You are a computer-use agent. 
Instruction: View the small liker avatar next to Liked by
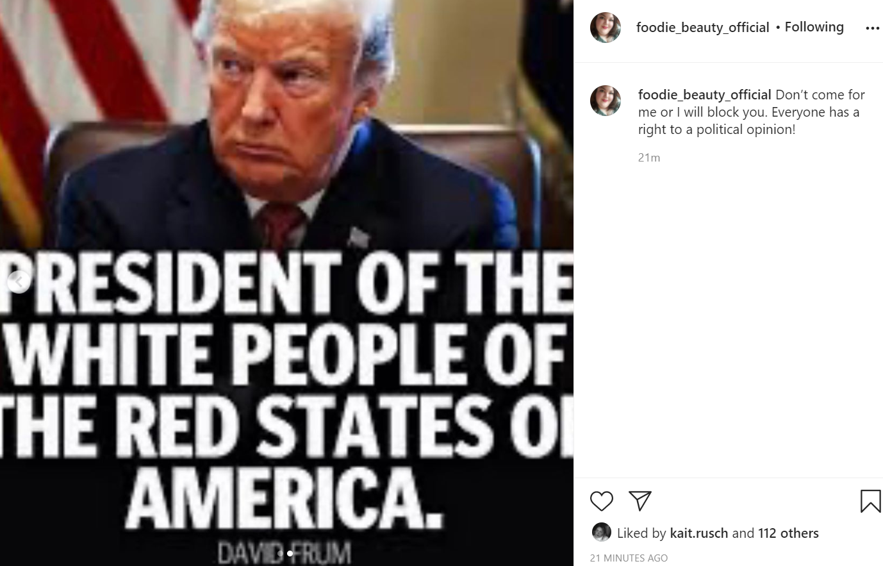coord(601,533)
